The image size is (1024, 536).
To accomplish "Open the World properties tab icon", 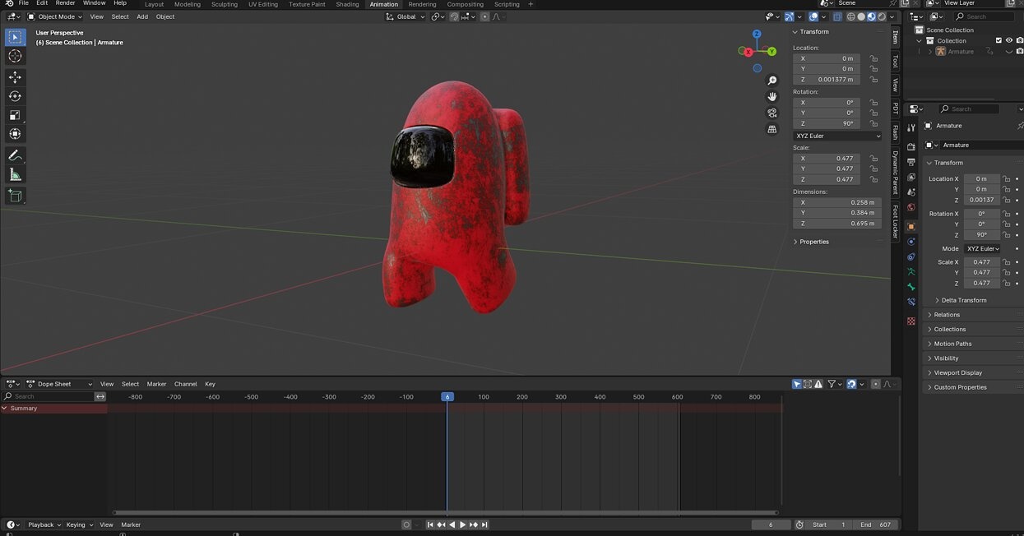I will [x=910, y=207].
